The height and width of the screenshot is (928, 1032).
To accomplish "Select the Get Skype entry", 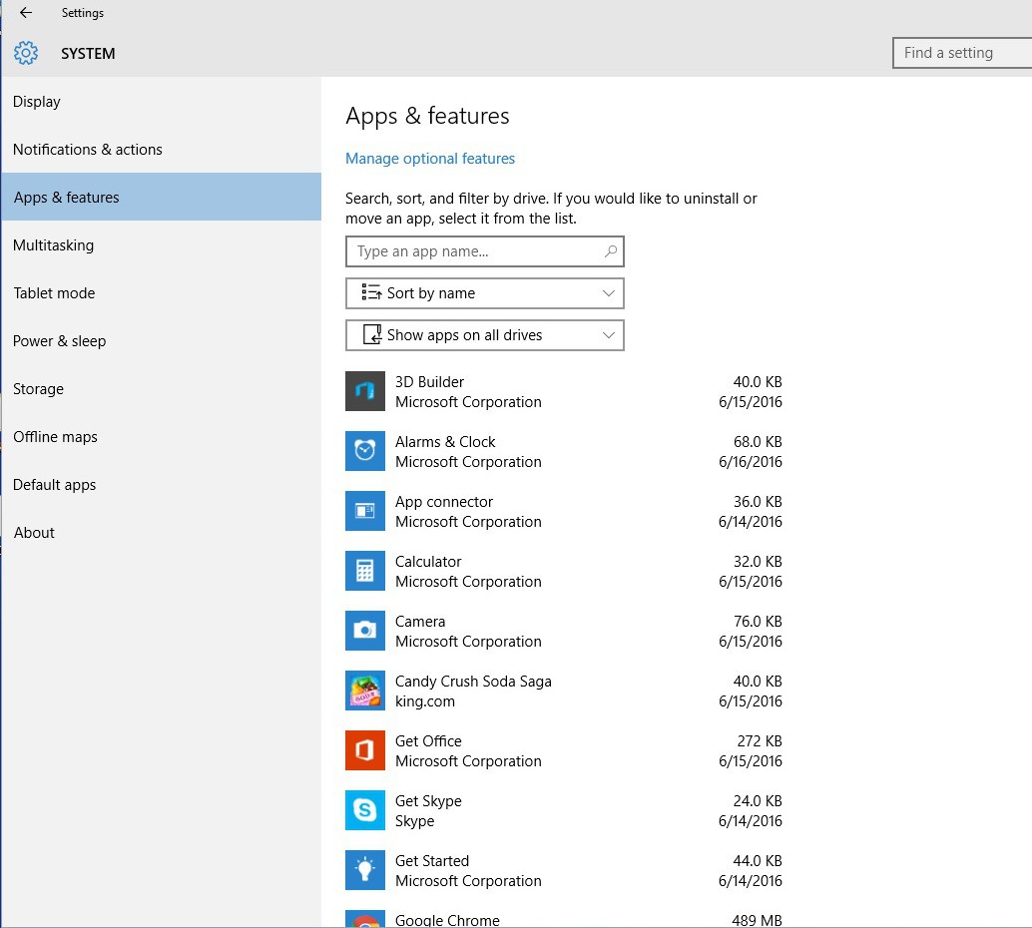I will click(x=564, y=811).
